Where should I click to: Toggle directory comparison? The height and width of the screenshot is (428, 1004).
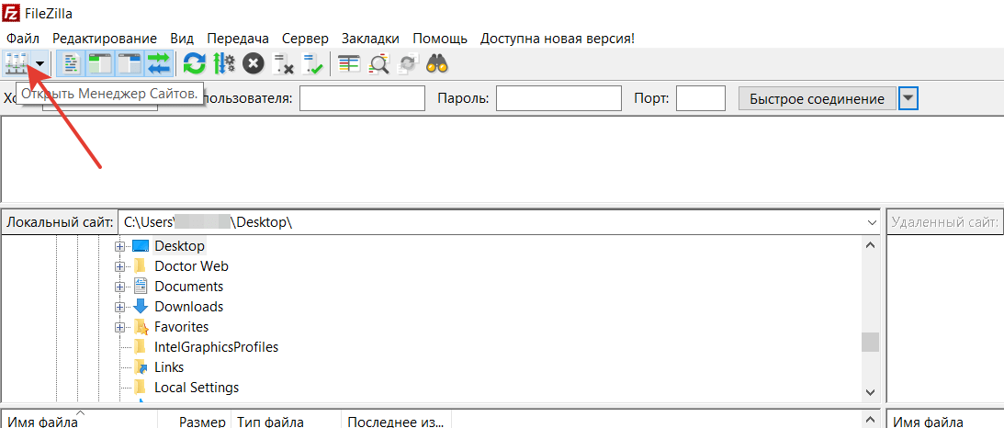click(x=379, y=63)
